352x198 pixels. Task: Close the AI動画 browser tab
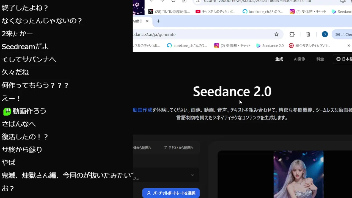coord(147,21)
